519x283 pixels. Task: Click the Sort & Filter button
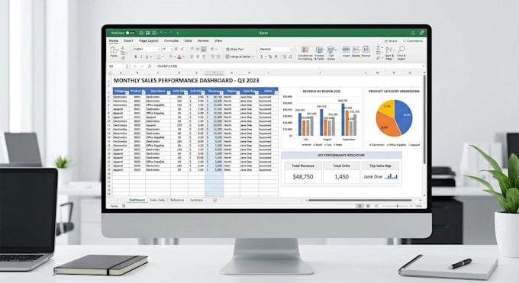click(389, 53)
